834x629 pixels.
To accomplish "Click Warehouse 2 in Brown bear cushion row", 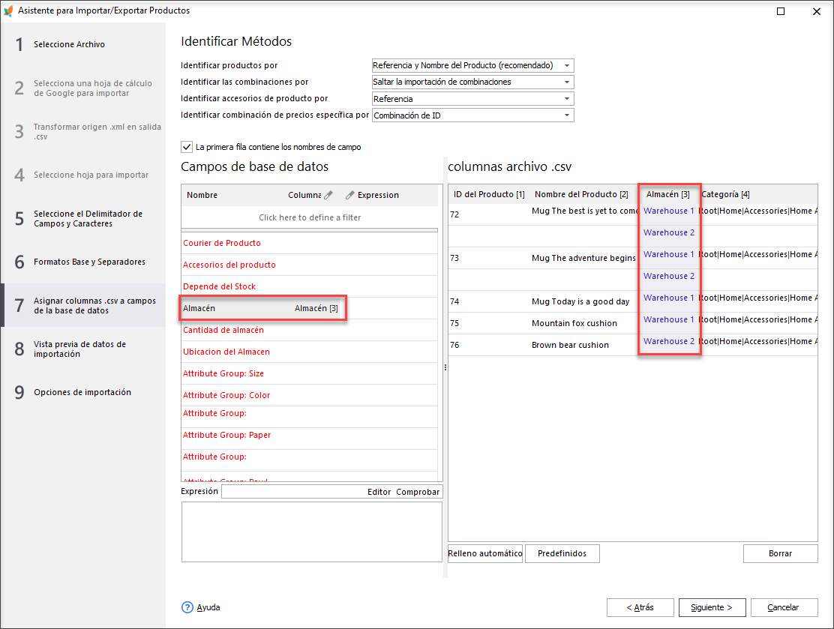I will point(668,341).
